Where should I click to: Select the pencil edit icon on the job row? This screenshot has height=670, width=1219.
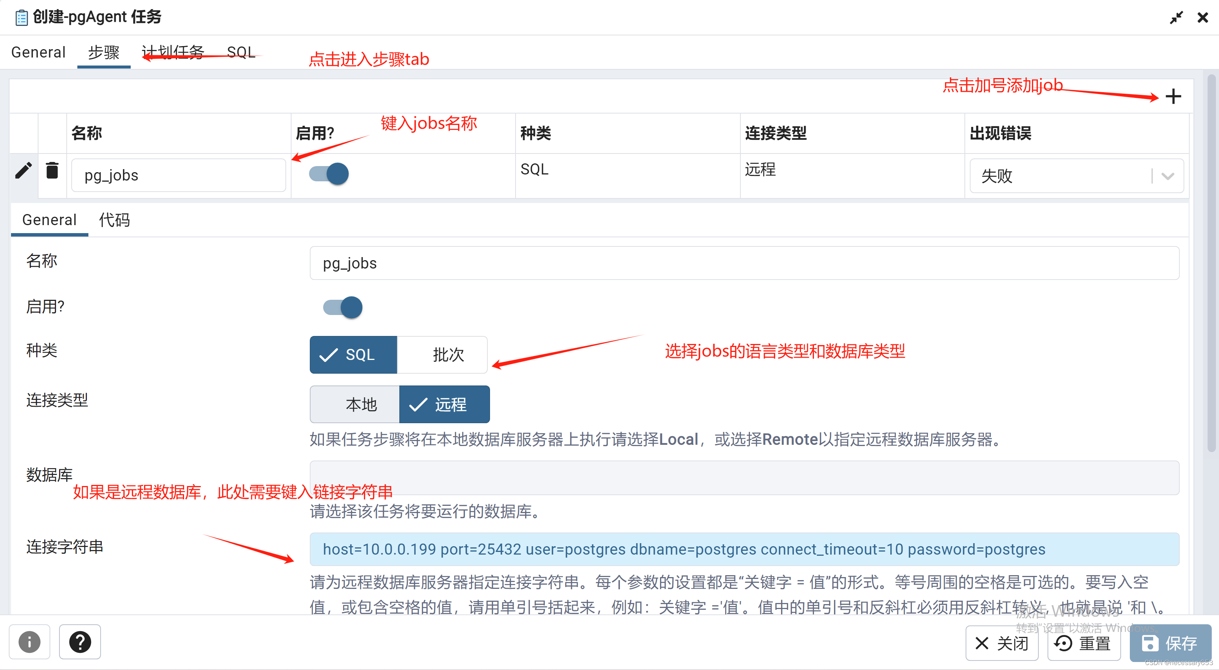[x=23, y=170]
